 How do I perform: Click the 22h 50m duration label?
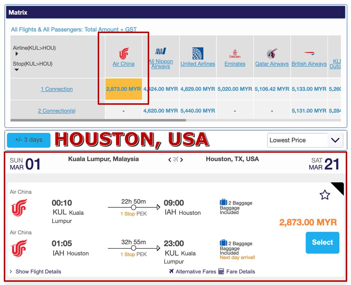(x=133, y=202)
